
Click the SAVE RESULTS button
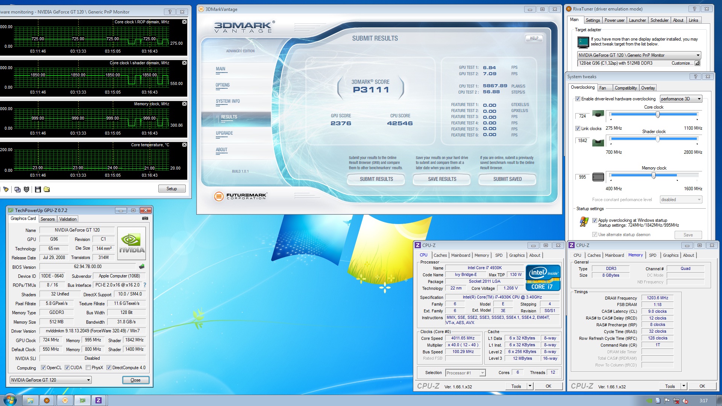442,179
